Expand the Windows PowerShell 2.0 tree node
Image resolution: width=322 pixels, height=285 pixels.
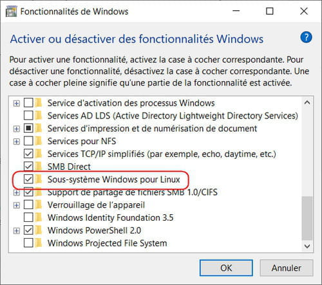(x=17, y=231)
